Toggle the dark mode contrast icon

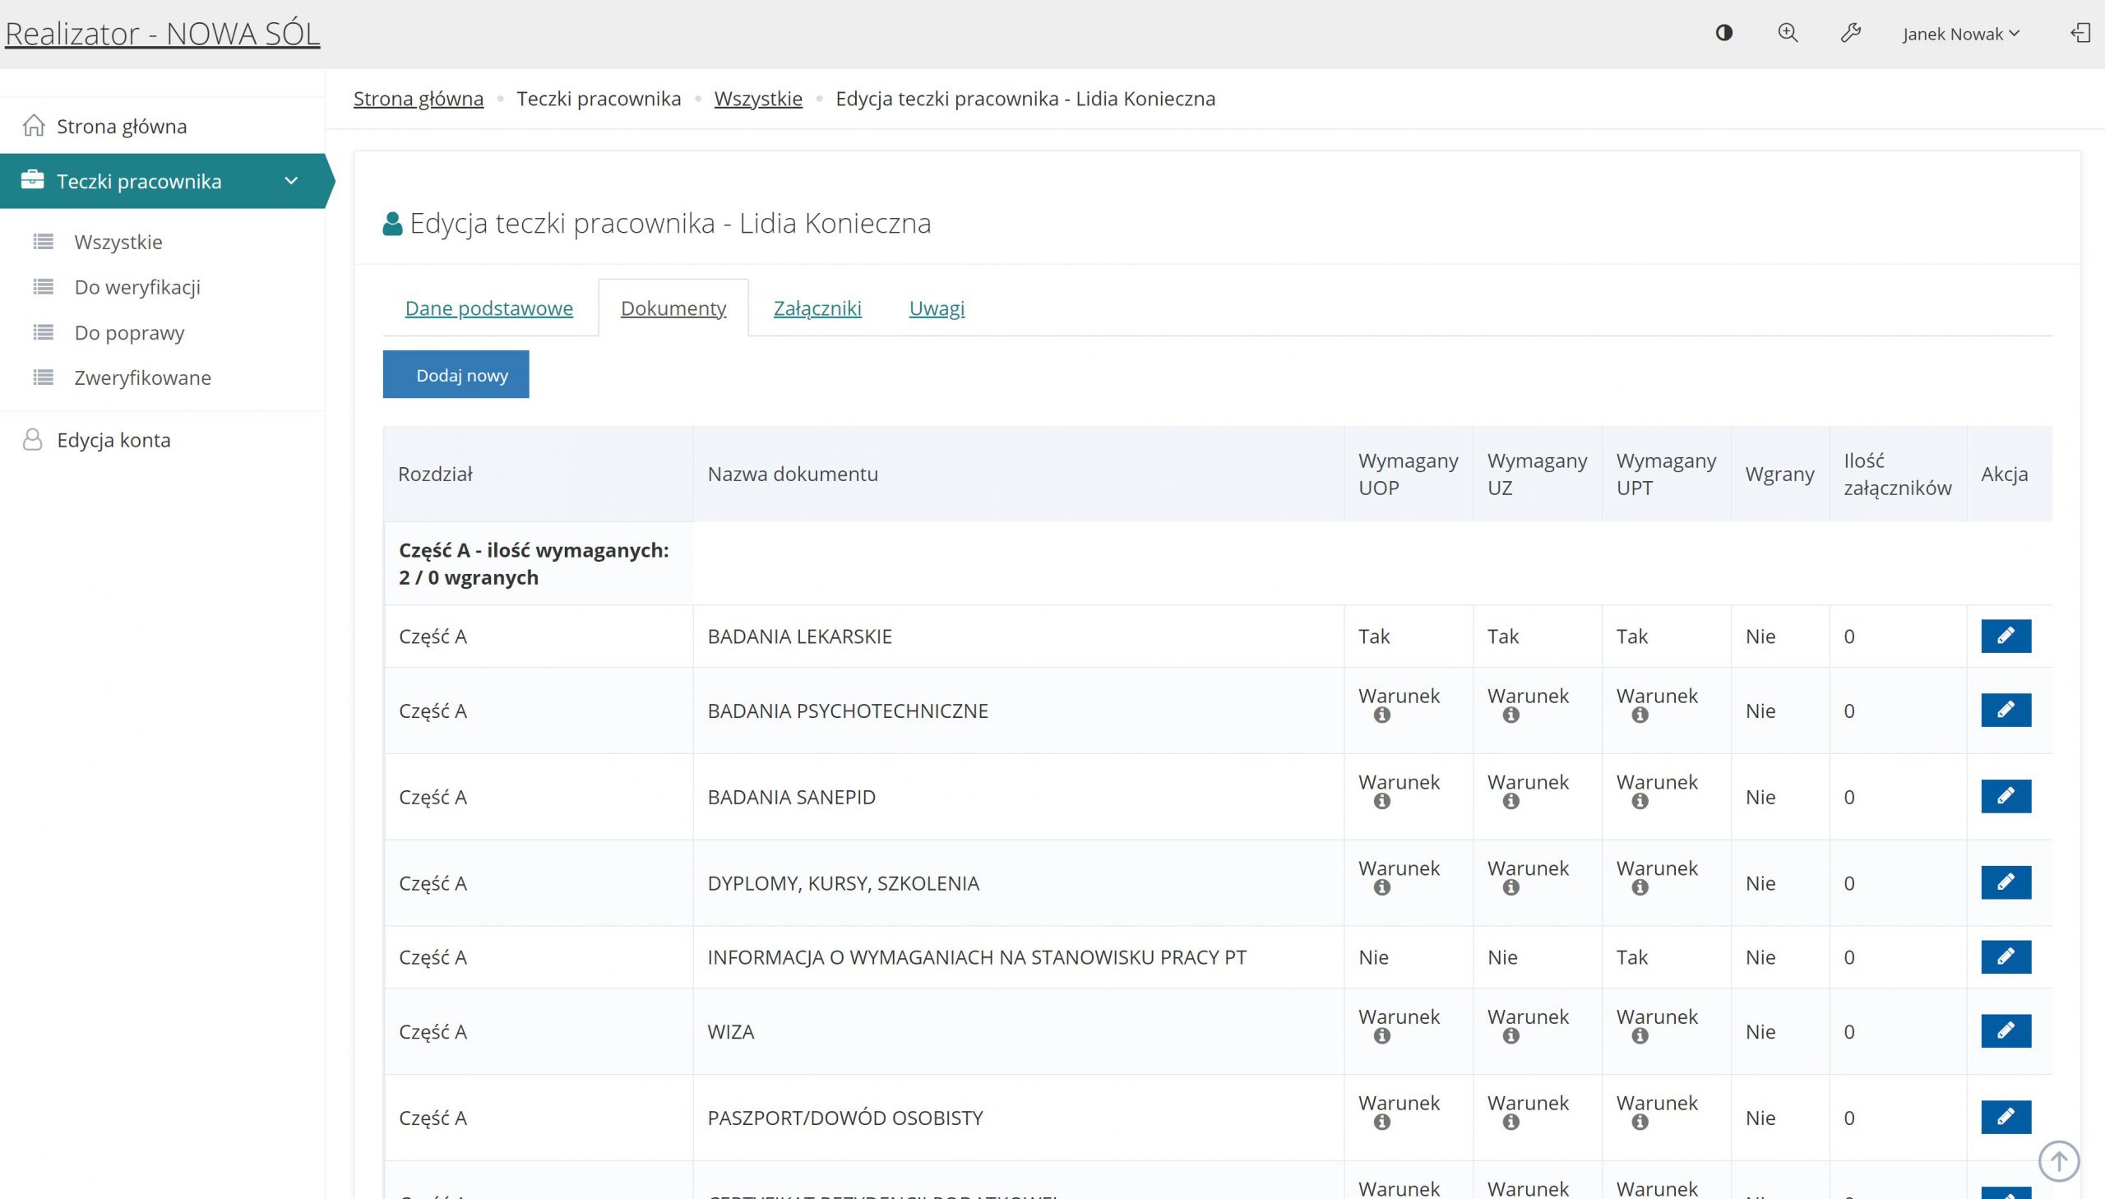click(1724, 33)
